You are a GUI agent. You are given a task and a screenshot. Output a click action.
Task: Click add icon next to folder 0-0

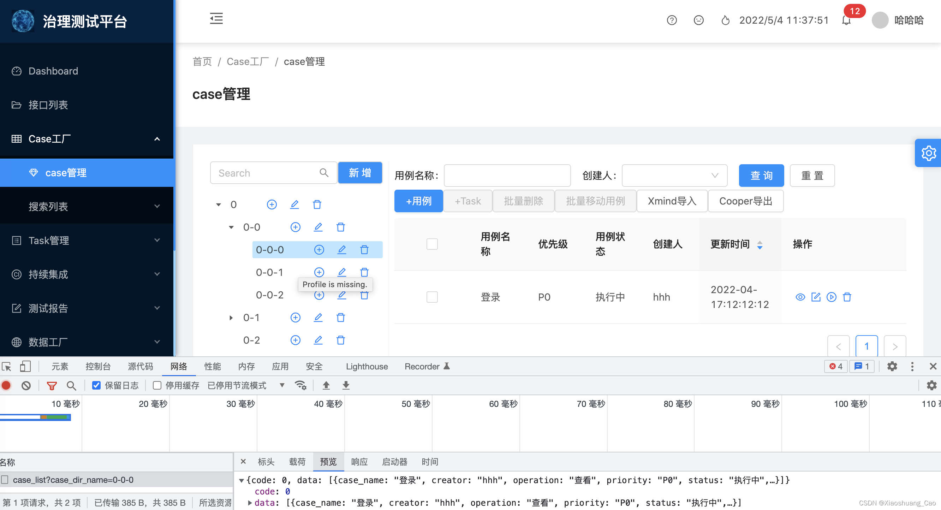(x=295, y=227)
